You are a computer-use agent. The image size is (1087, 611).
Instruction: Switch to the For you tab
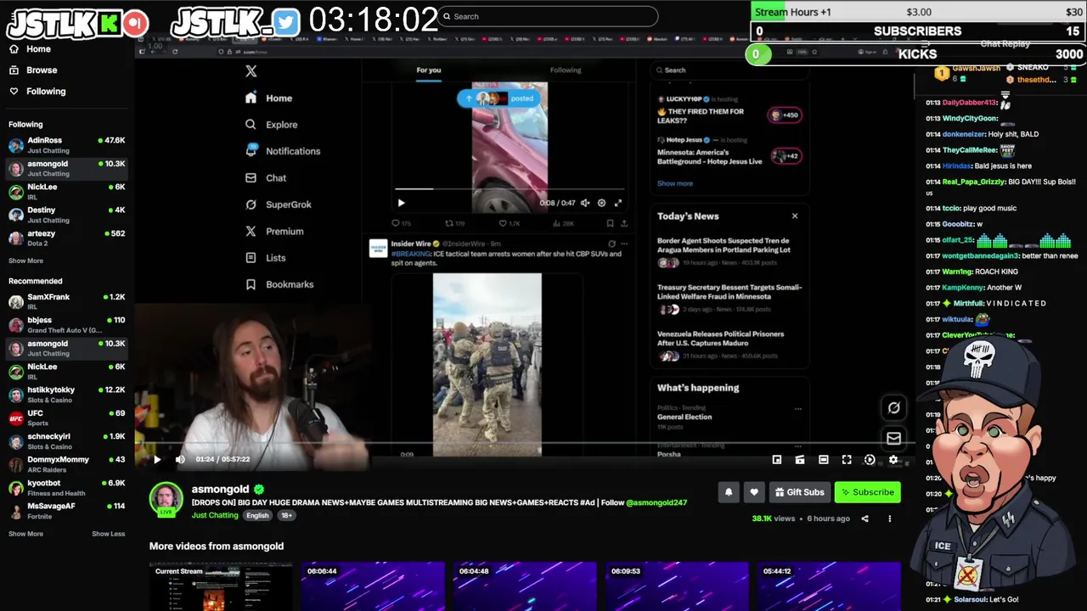pos(429,70)
